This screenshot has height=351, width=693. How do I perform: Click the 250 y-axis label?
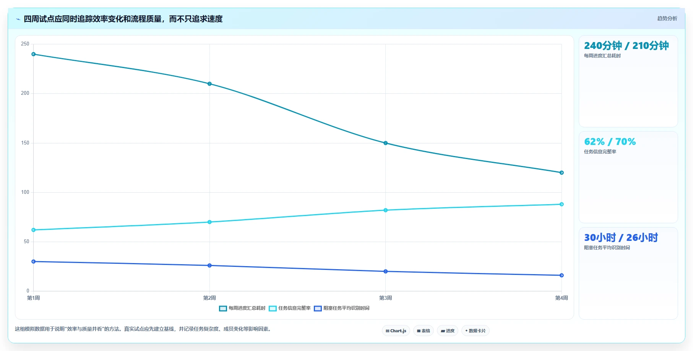(25, 44)
